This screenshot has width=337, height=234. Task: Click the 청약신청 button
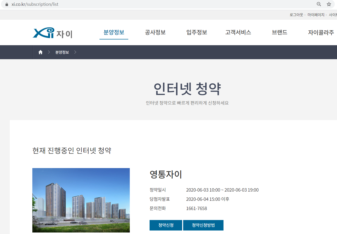(x=166, y=225)
